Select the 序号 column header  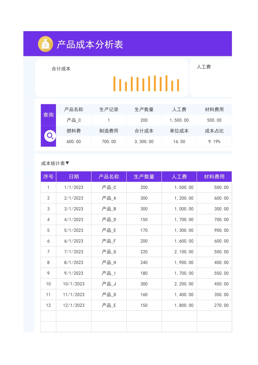tap(48, 177)
